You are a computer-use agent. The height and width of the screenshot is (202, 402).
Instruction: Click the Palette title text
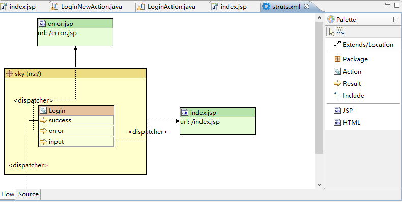pos(346,19)
